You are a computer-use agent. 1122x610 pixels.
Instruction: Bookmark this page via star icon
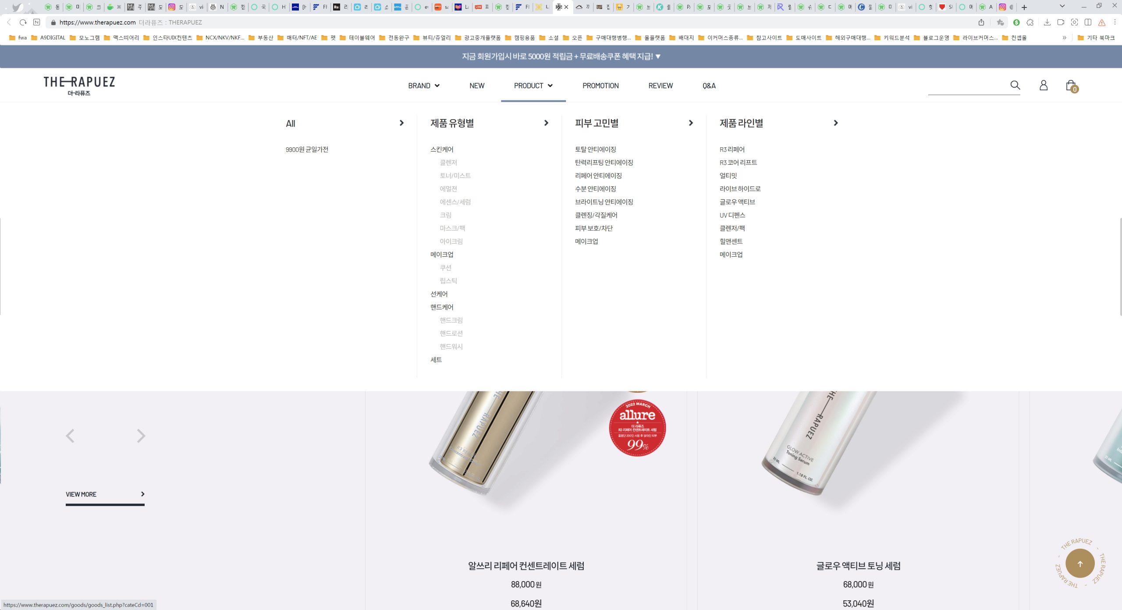(1000, 22)
